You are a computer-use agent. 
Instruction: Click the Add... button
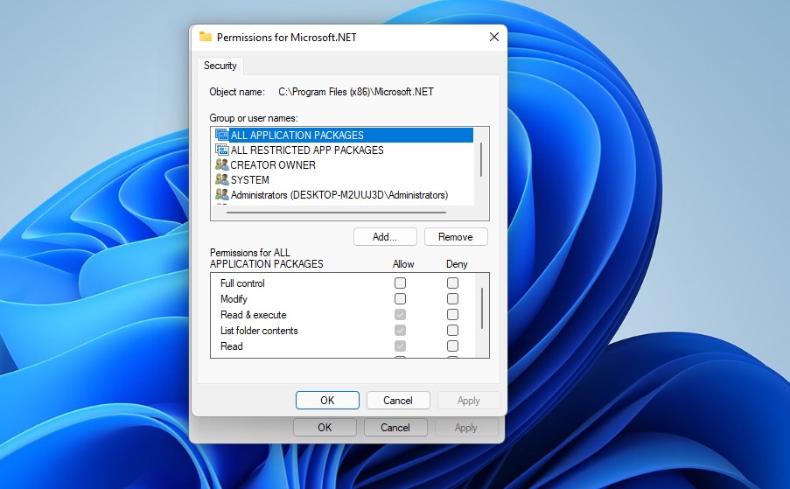[x=385, y=237]
